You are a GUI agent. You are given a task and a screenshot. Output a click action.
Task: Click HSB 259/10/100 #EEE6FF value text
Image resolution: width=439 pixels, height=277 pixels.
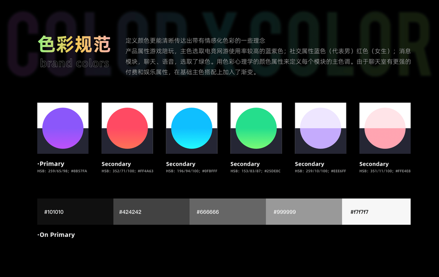[320, 171]
